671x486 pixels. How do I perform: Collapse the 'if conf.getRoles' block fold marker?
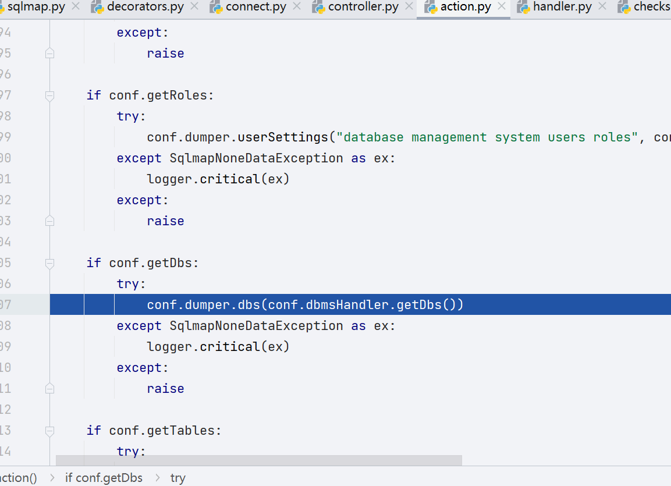(49, 96)
